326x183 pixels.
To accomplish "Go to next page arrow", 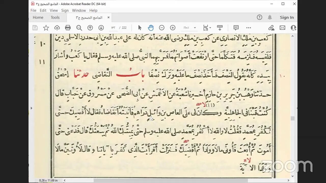I will point(101,28).
